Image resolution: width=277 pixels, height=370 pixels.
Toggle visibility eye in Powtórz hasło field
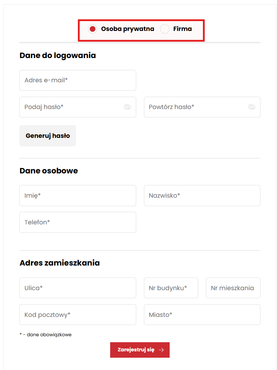pos(251,107)
